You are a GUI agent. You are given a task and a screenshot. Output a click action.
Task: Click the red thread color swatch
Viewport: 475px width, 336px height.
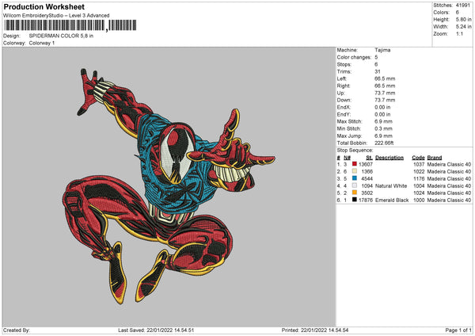click(354, 165)
